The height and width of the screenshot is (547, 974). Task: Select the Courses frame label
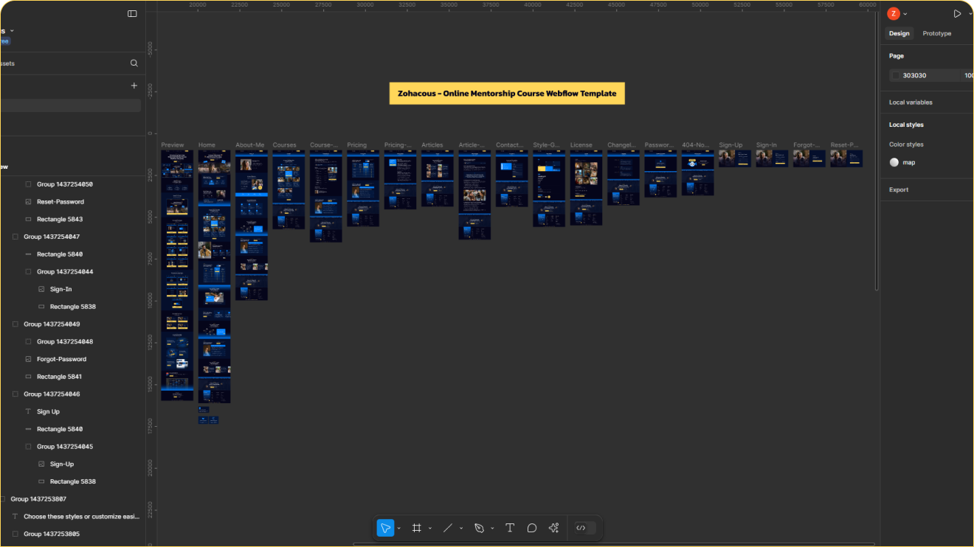285,145
